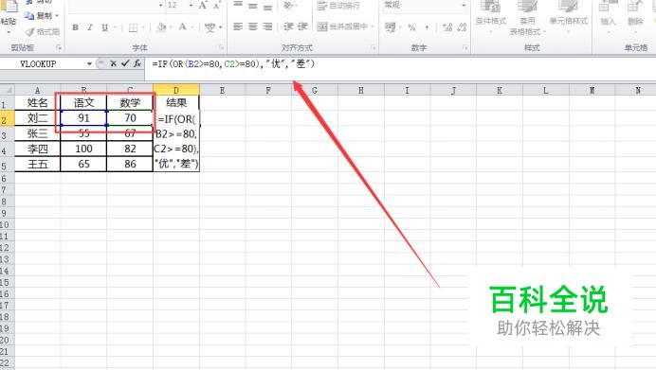Screen dimensions: 656x370
Task: Click cell containing 王五
Action: [38, 164]
